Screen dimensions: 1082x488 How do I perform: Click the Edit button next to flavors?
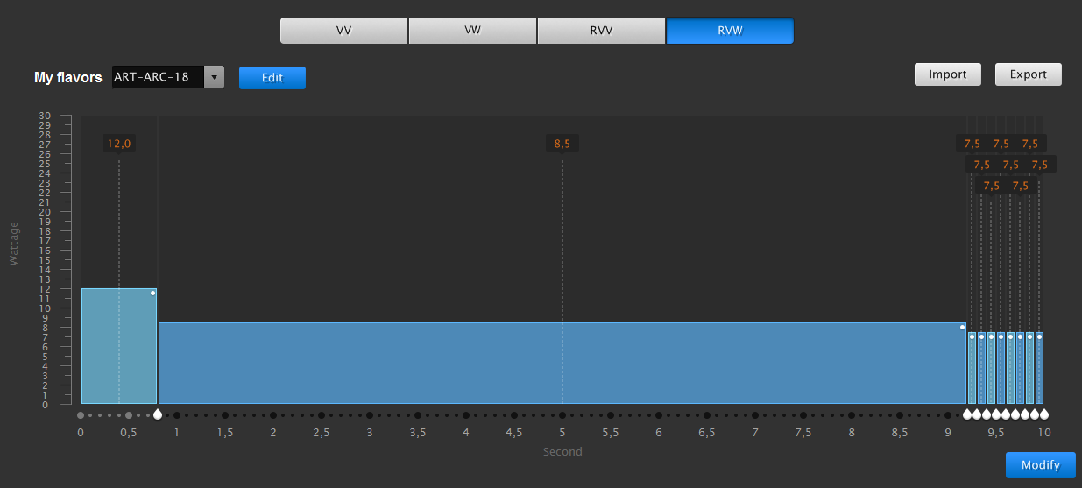272,77
